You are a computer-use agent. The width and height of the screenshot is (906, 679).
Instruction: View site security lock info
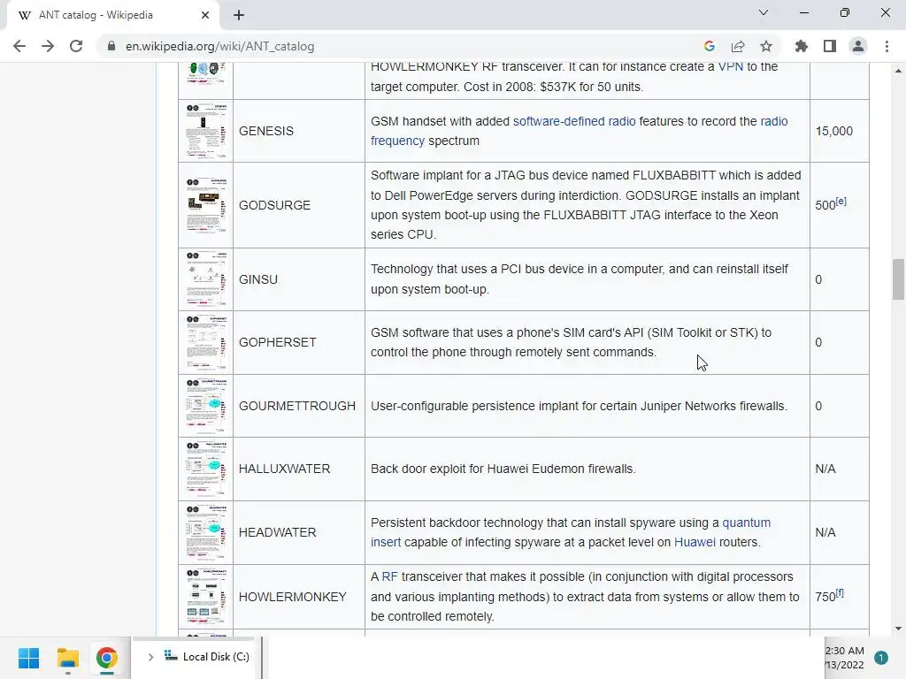point(111,46)
